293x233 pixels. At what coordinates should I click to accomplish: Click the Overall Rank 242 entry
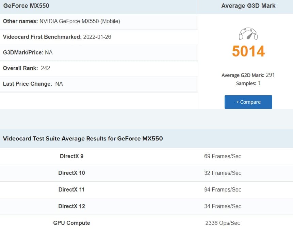point(27,68)
